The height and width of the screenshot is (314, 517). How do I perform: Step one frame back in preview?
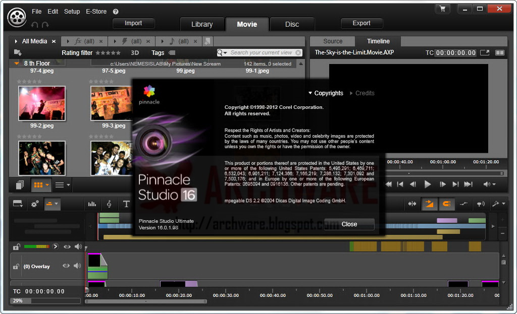click(412, 184)
